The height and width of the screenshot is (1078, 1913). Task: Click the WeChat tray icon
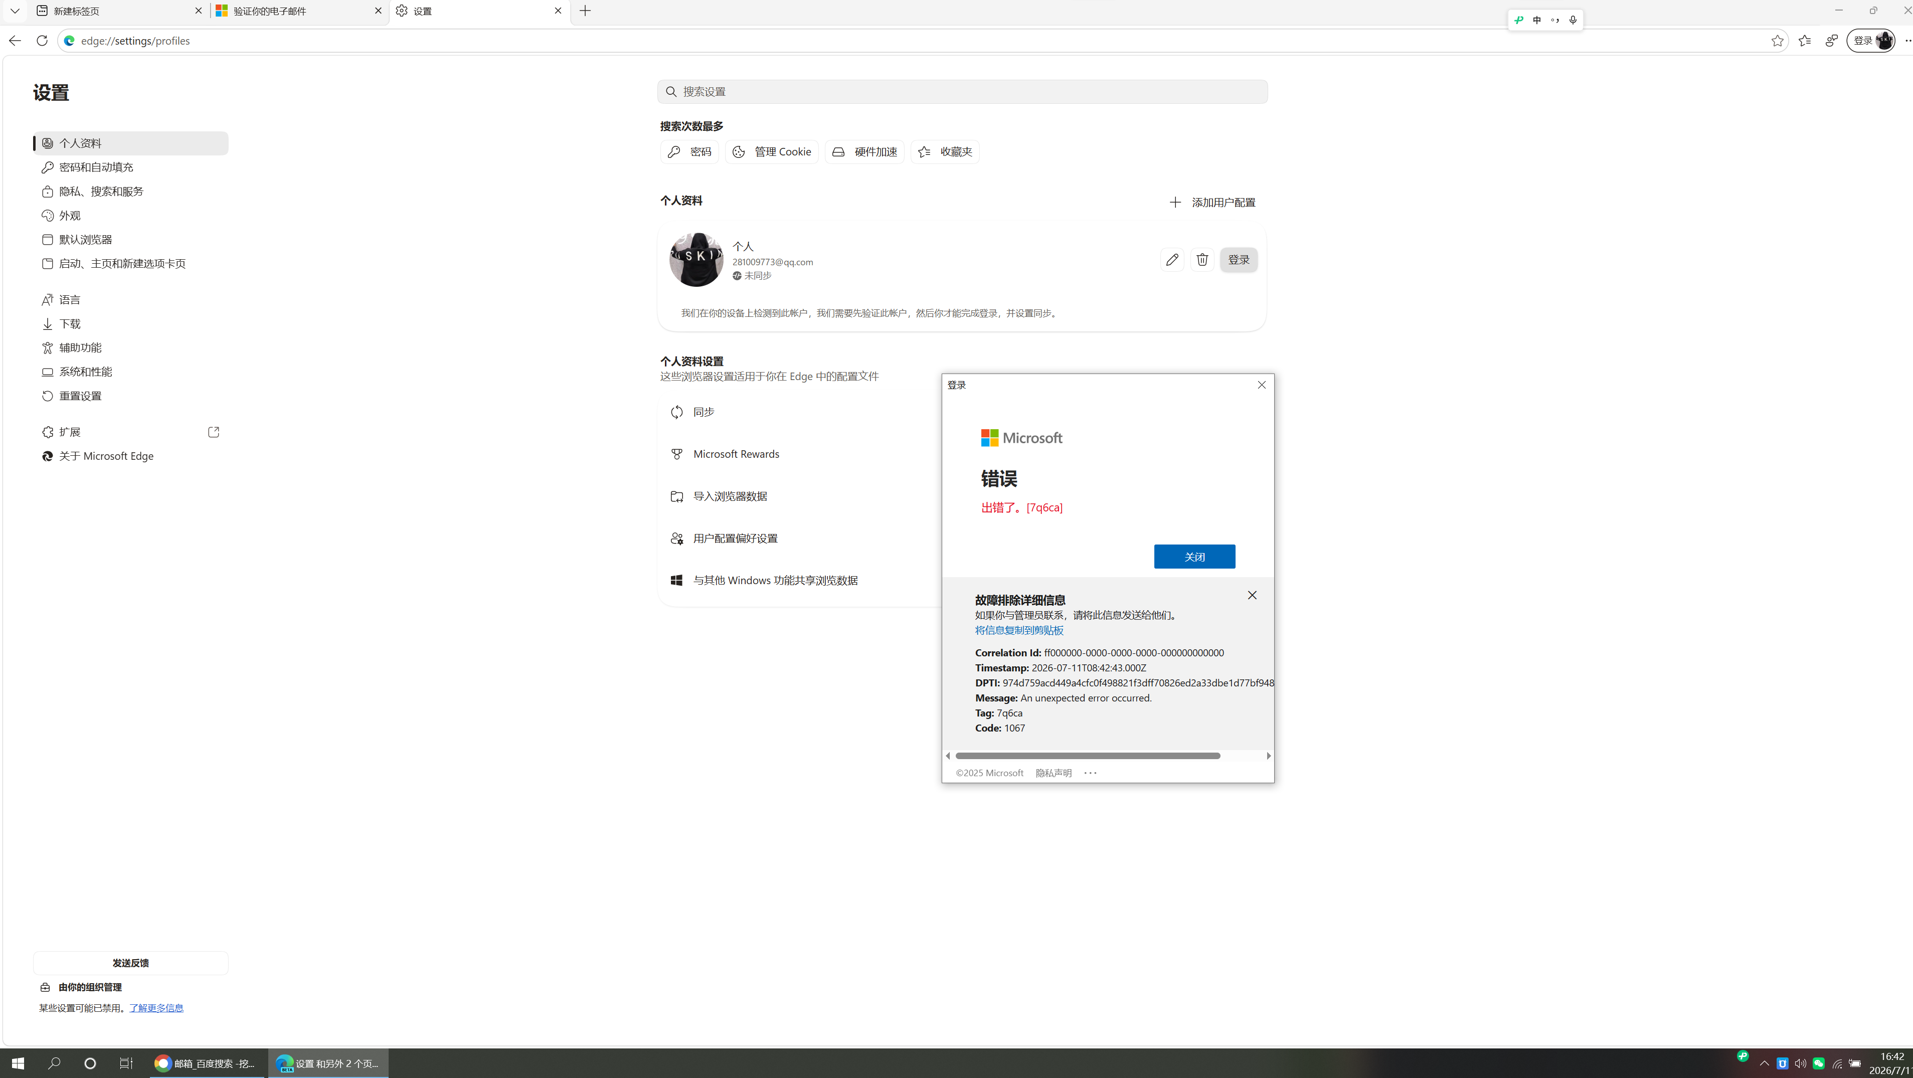[1819, 1063]
